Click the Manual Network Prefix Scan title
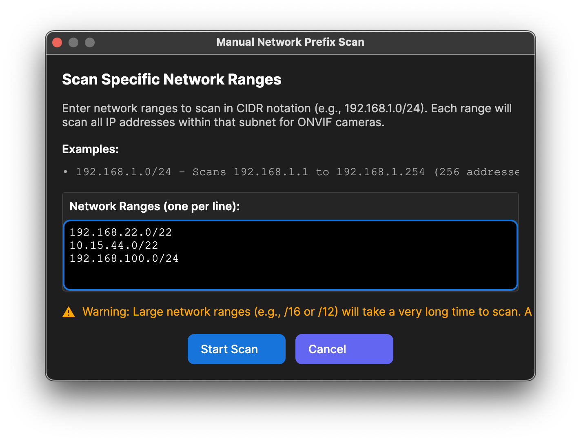This screenshot has width=581, height=441. 290,42
